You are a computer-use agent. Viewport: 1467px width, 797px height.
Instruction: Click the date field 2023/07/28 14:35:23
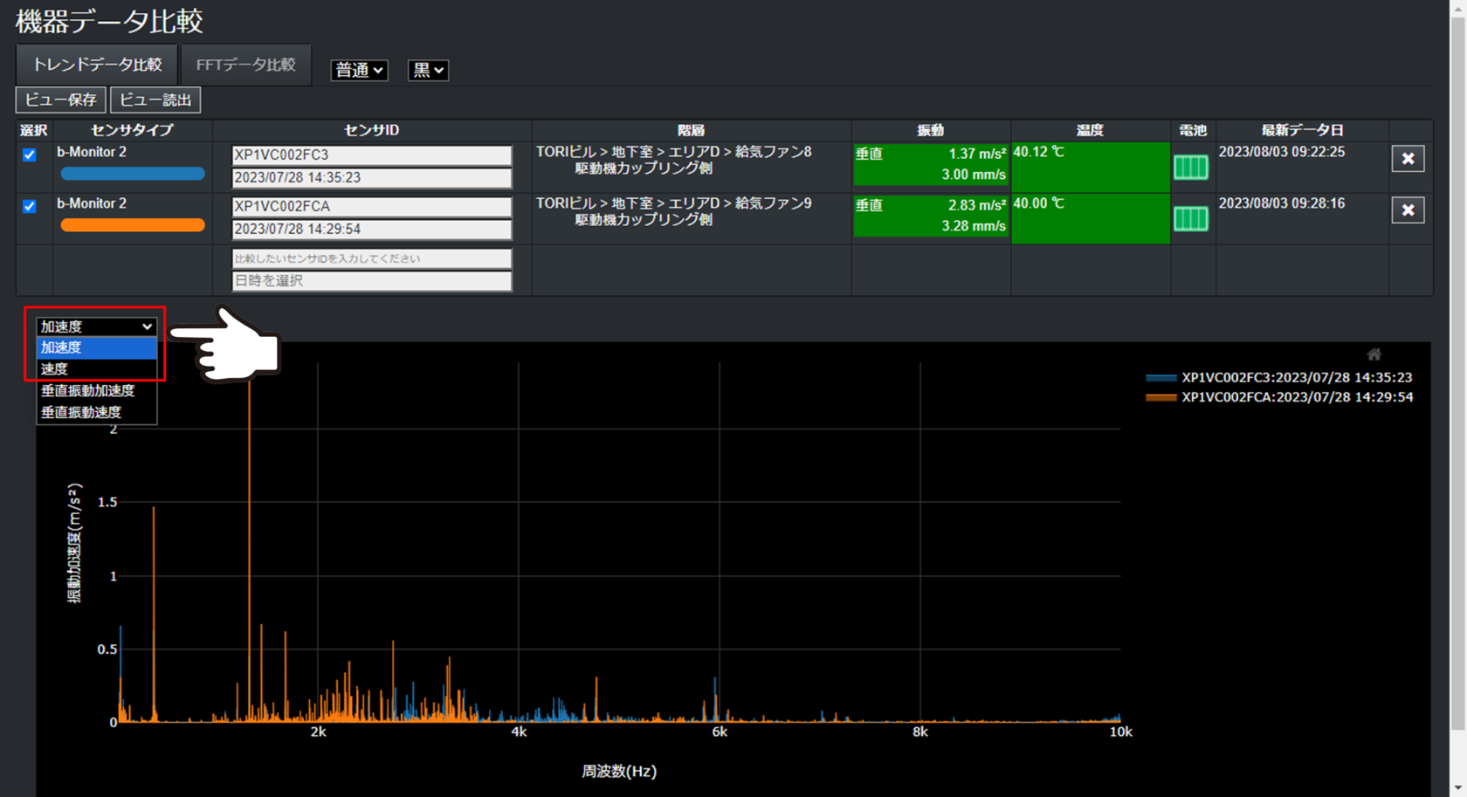(x=372, y=177)
